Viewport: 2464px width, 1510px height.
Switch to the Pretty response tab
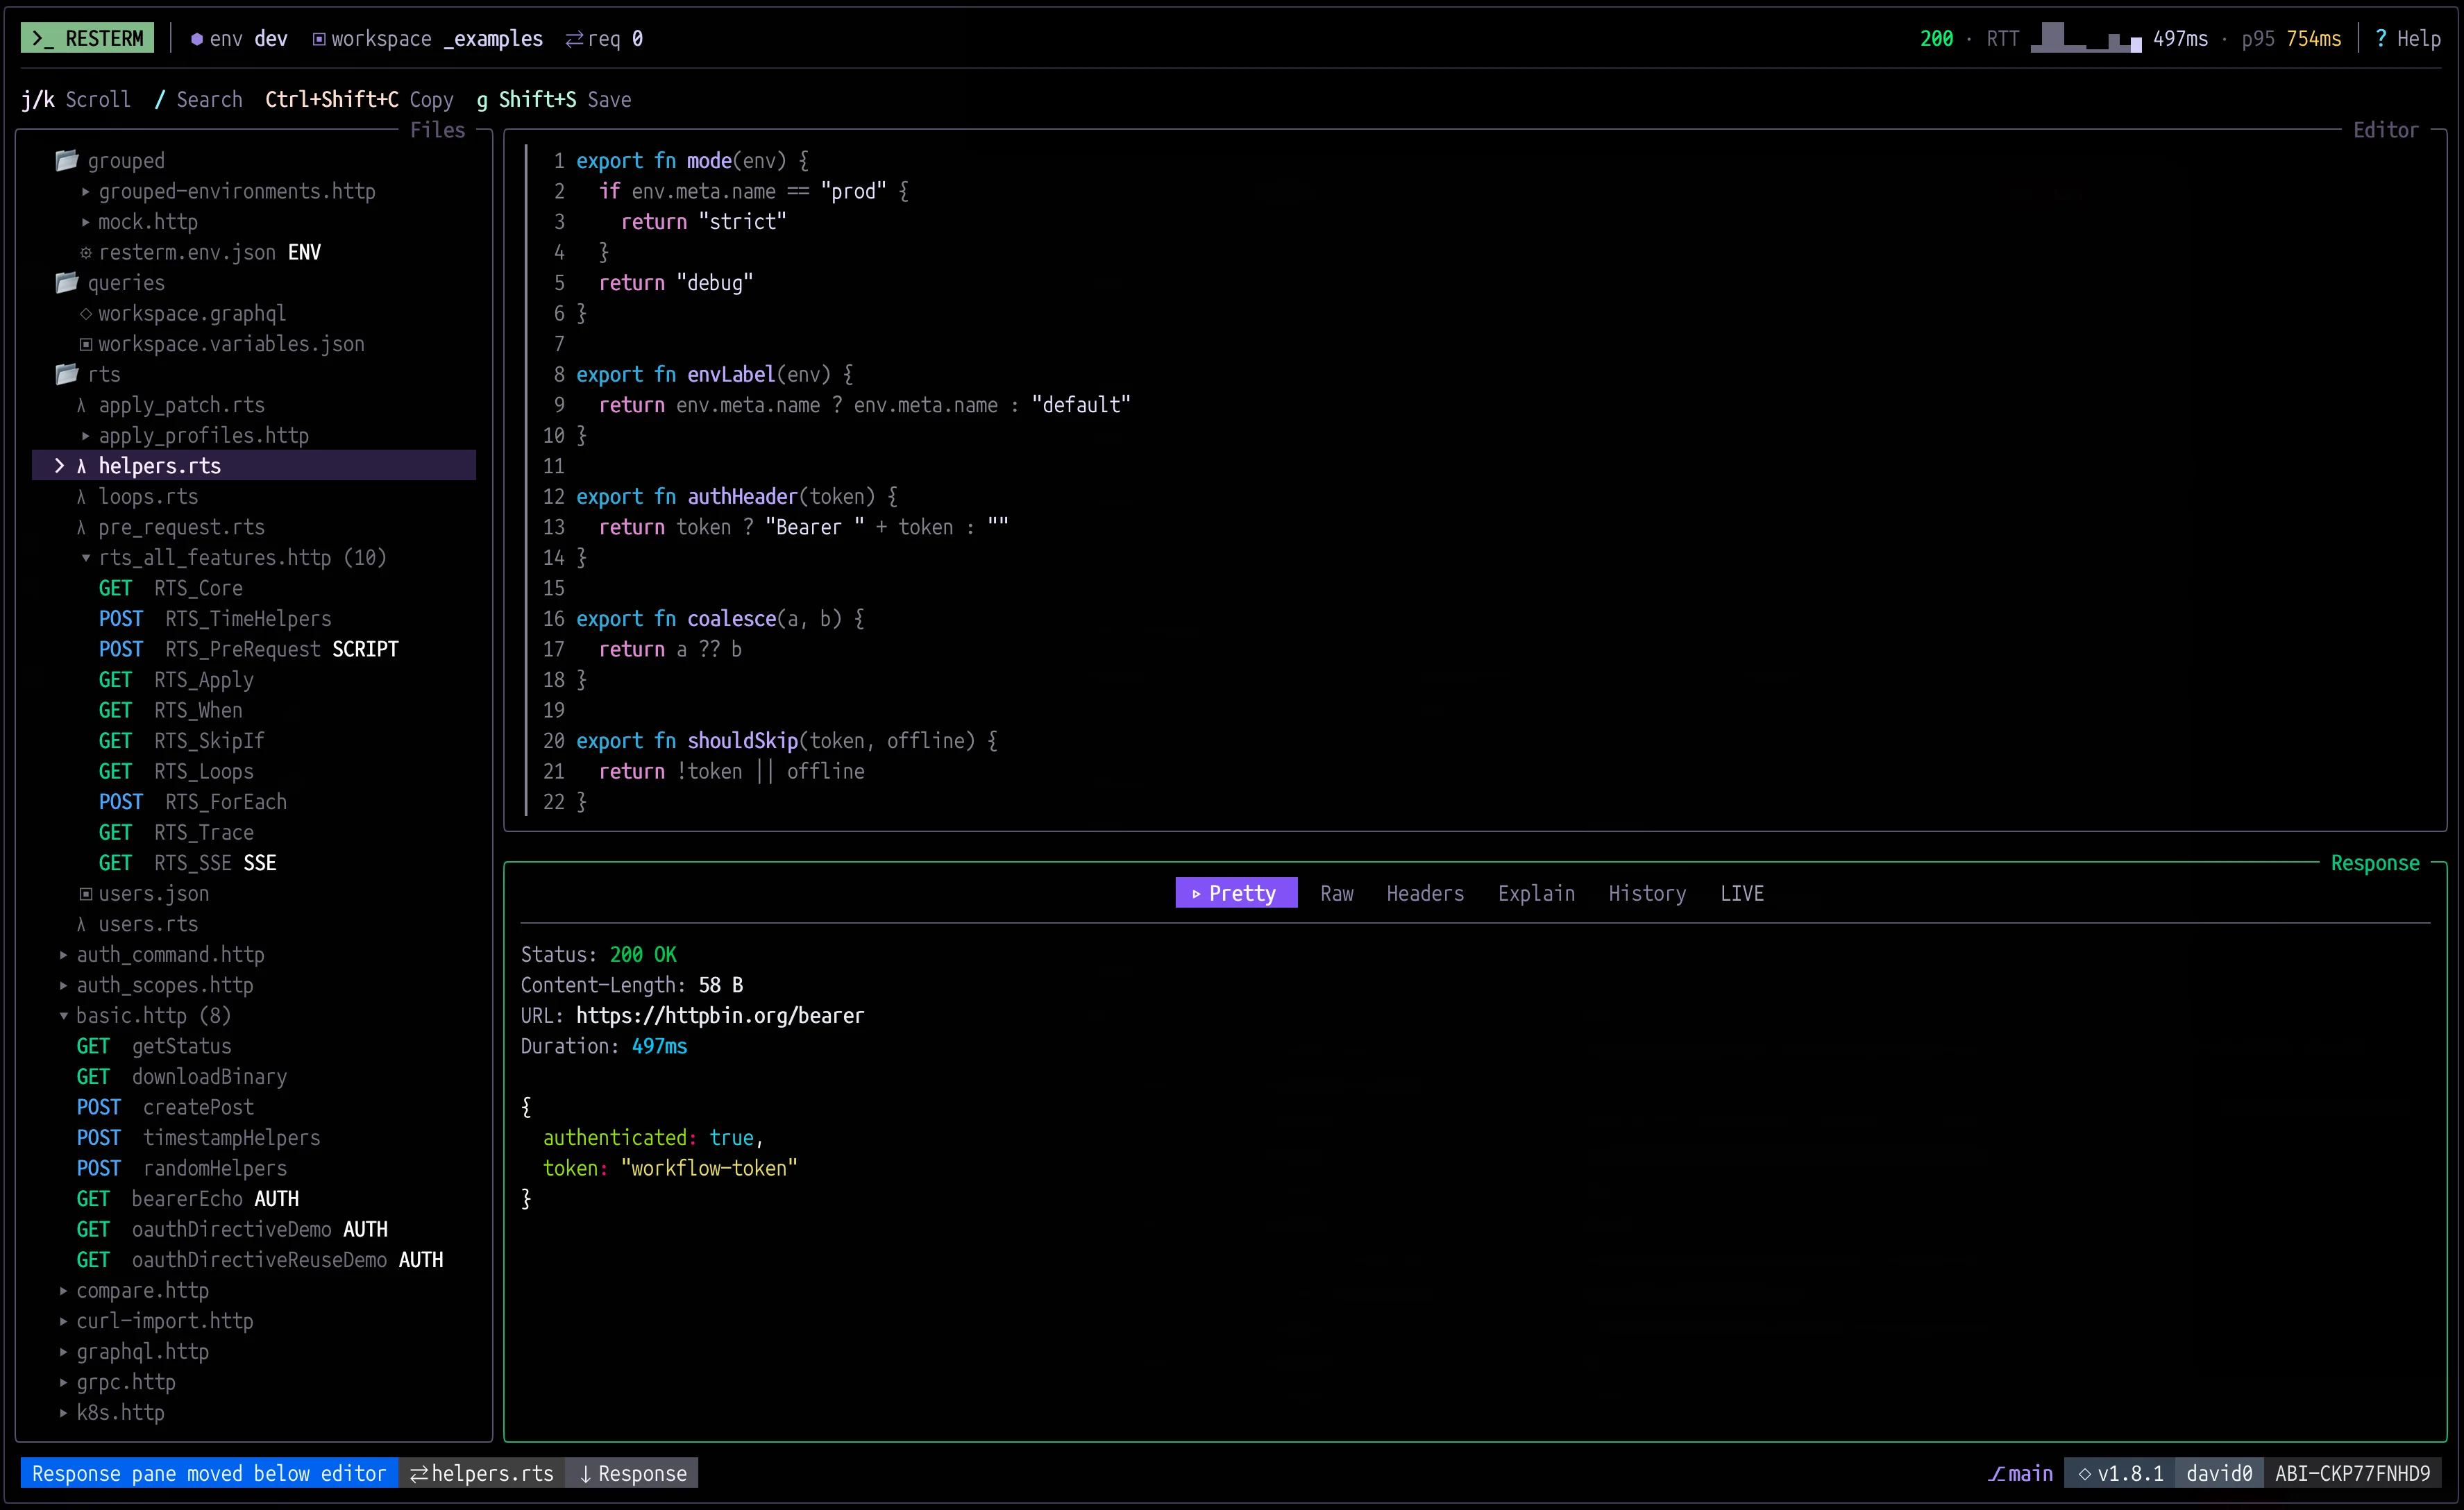click(1236, 893)
